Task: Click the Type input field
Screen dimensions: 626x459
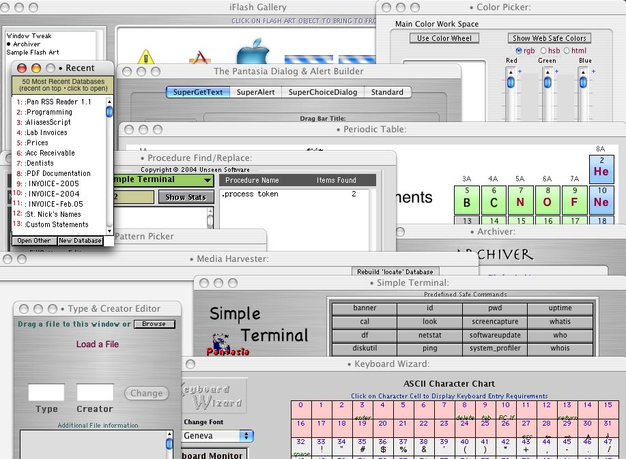Action: click(46, 392)
